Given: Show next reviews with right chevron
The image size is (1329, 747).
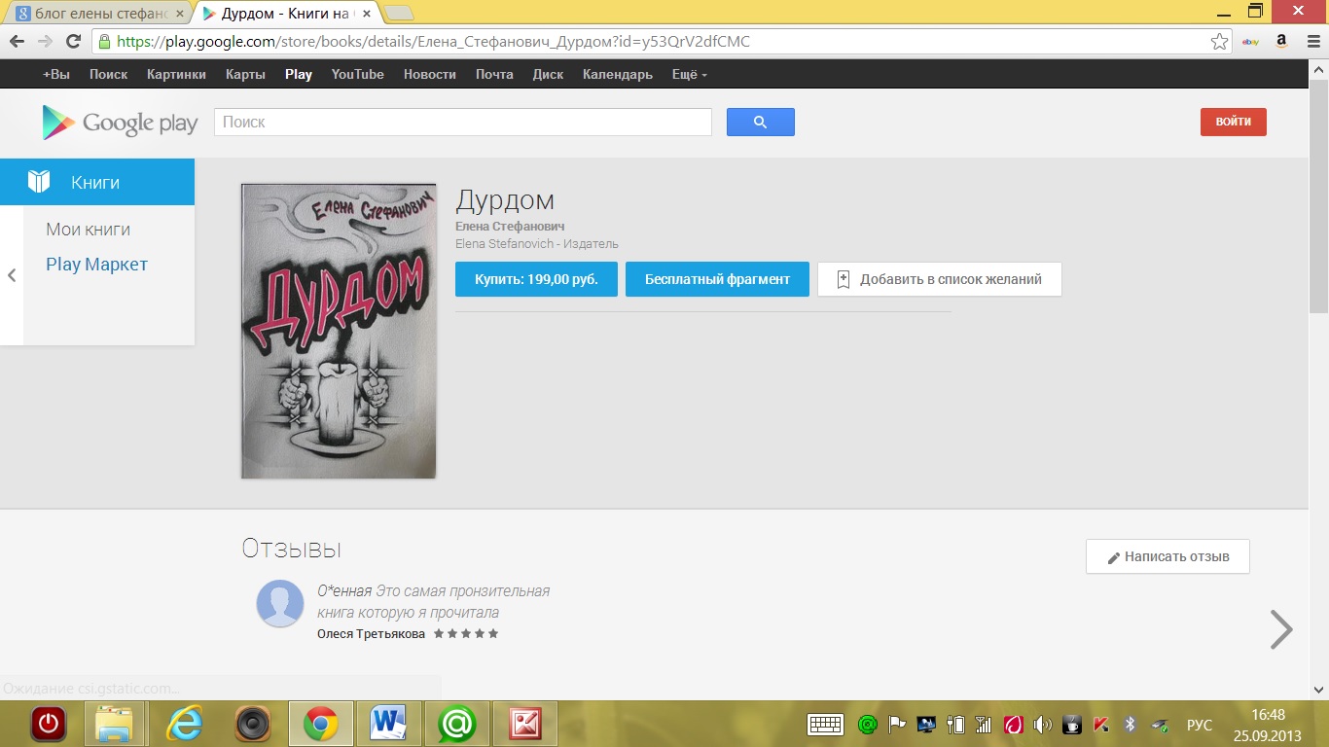Looking at the screenshot, I should click(1281, 629).
